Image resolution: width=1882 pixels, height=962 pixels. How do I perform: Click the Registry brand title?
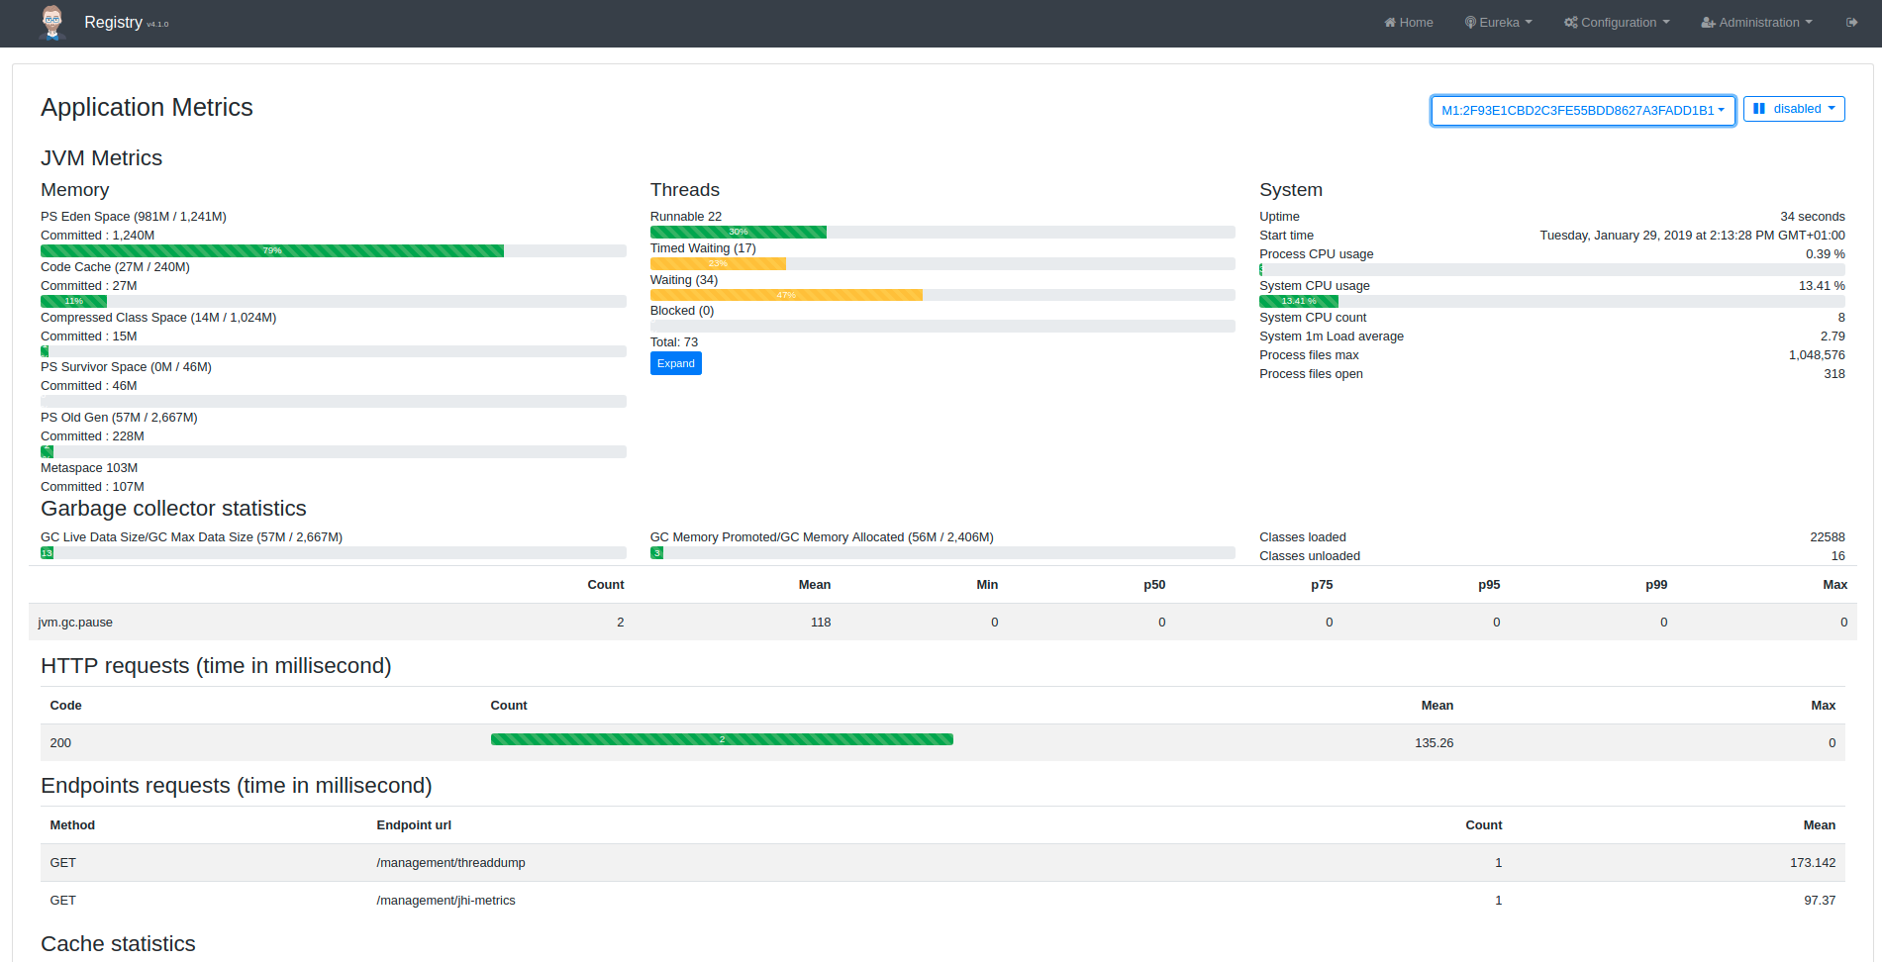click(x=114, y=23)
